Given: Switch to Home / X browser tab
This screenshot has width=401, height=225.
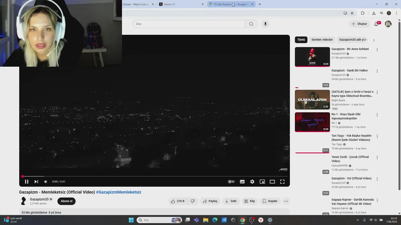Looking at the screenshot, I should (x=181, y=4).
